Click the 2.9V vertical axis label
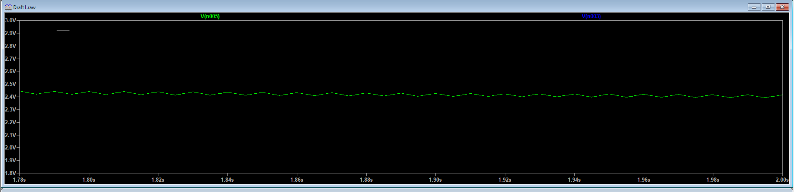Screen dimensions: 794x192 10,33
